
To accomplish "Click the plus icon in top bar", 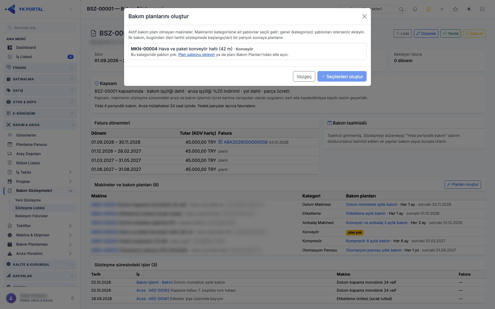I will 442,9.
